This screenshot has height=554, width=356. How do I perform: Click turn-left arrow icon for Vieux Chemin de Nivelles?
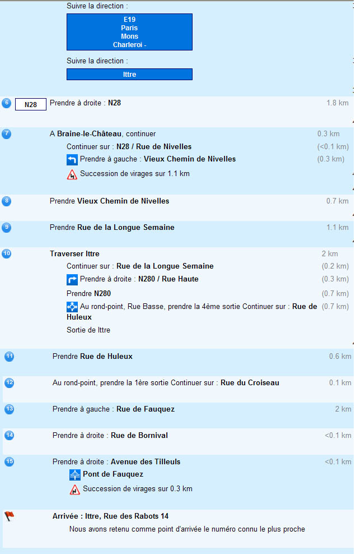72,160
